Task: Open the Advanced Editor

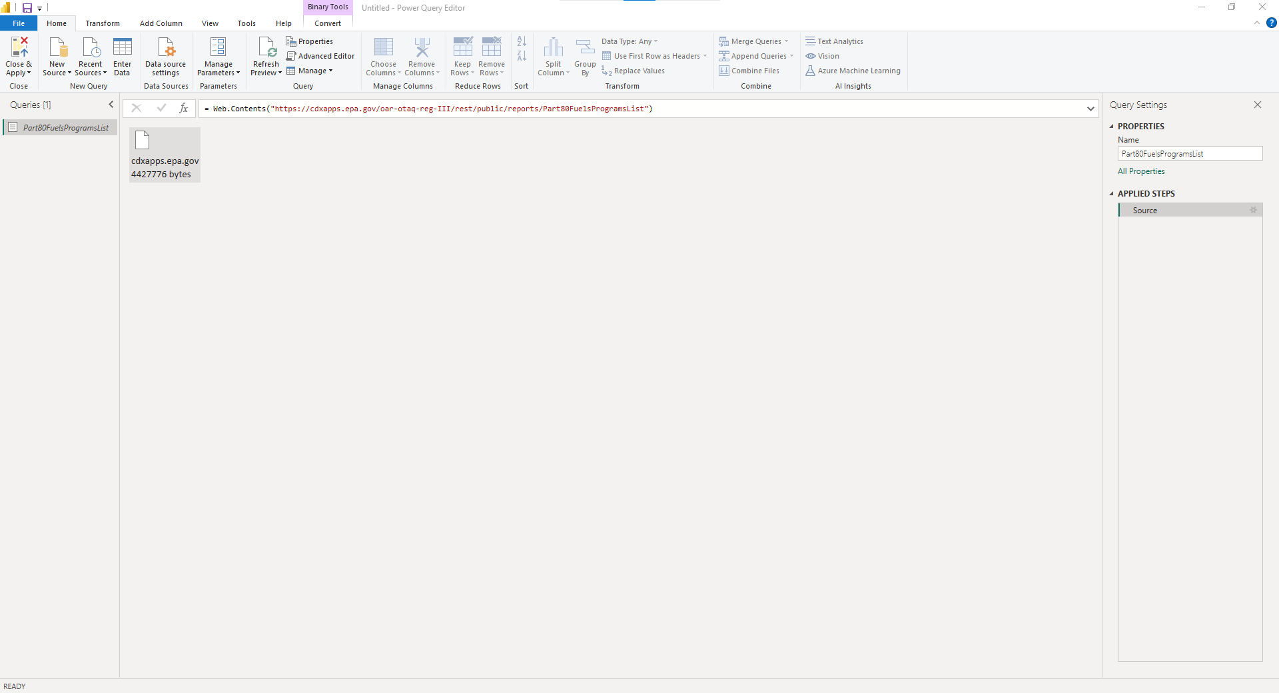Action: tap(320, 56)
